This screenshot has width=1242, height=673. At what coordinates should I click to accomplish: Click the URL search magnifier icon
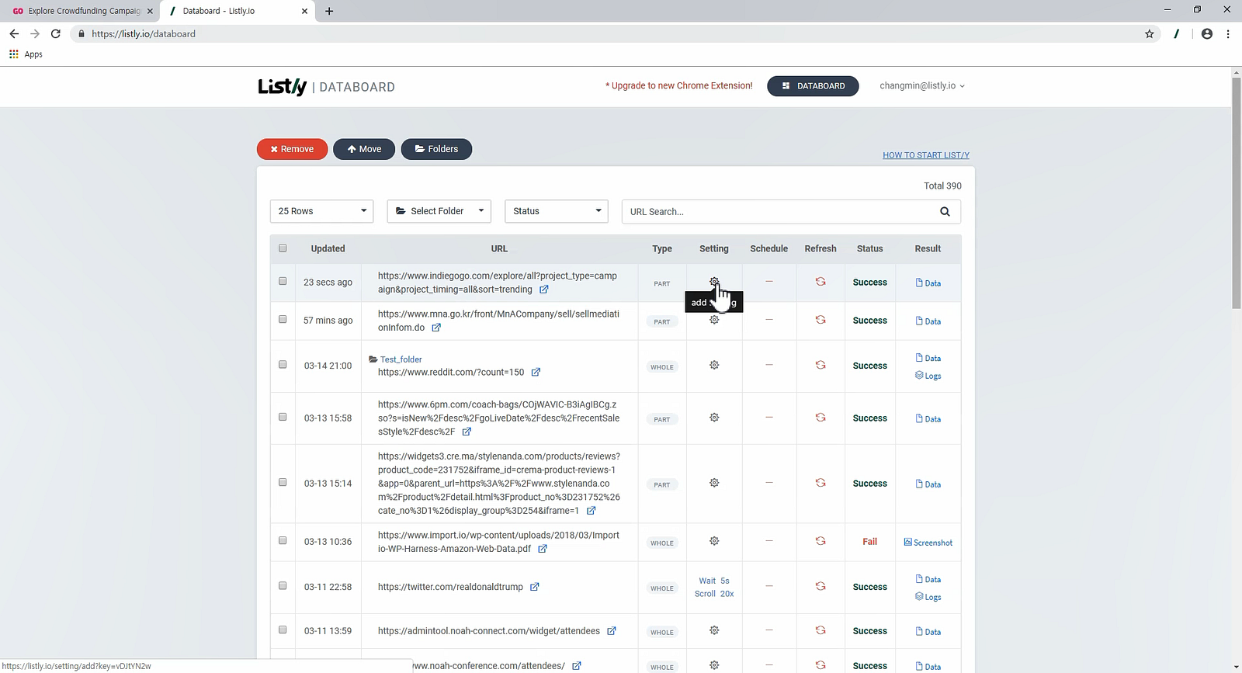pos(945,211)
